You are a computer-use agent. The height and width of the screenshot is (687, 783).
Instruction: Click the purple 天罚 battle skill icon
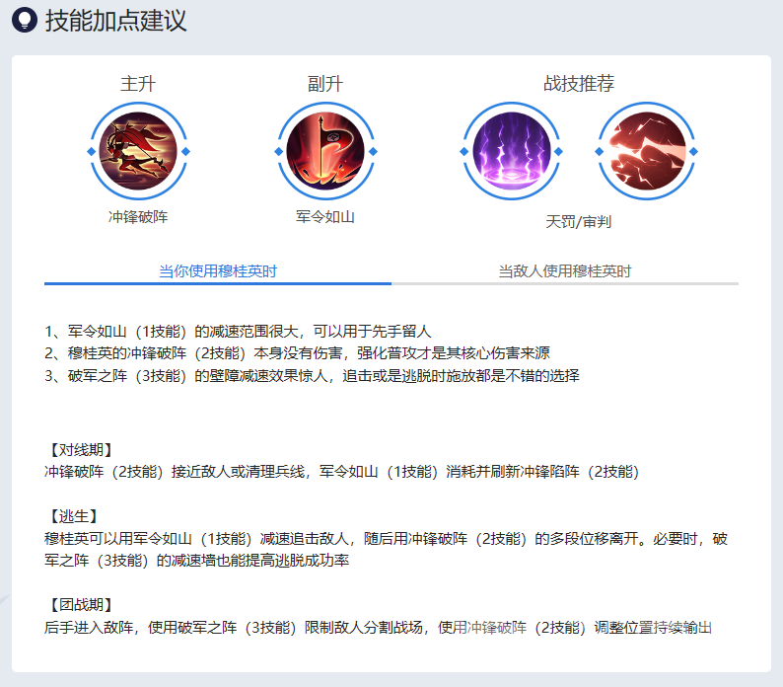(512, 152)
